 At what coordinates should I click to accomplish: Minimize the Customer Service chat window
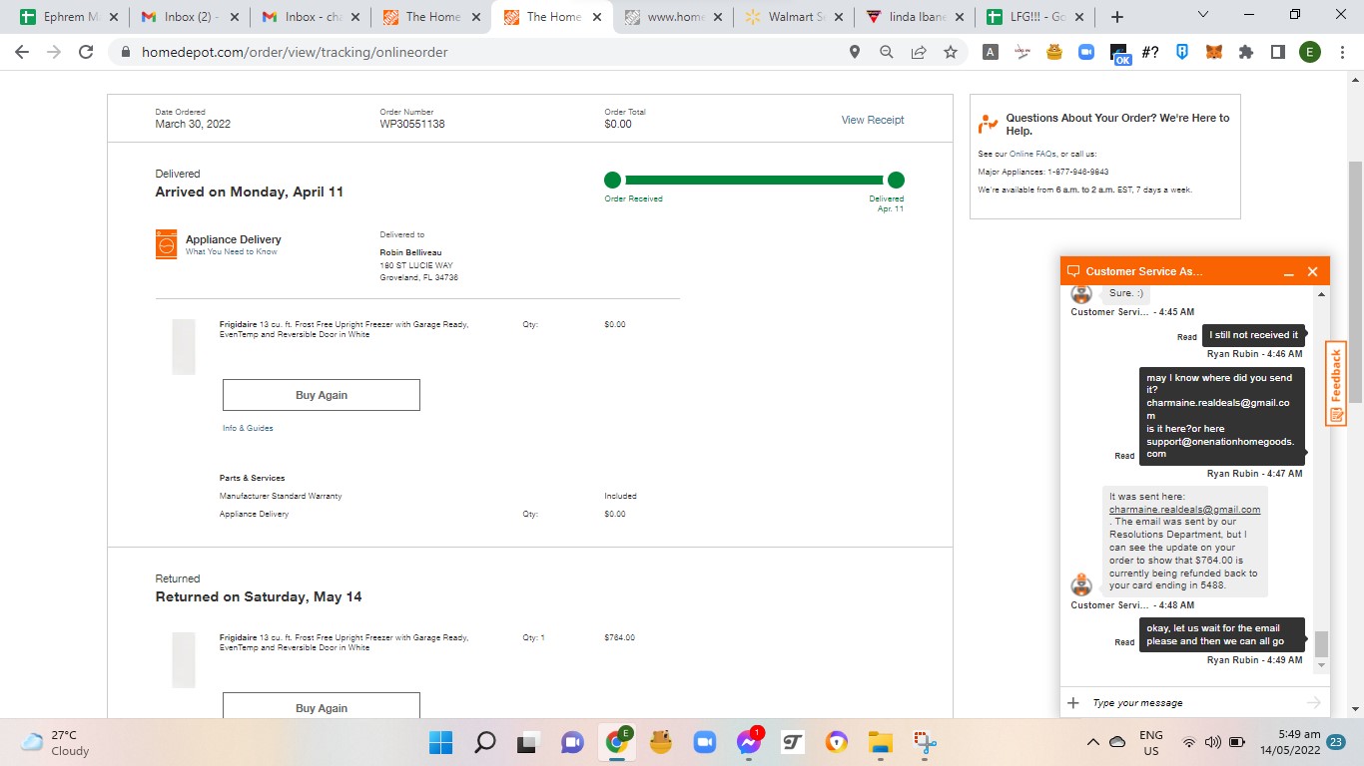(1289, 271)
